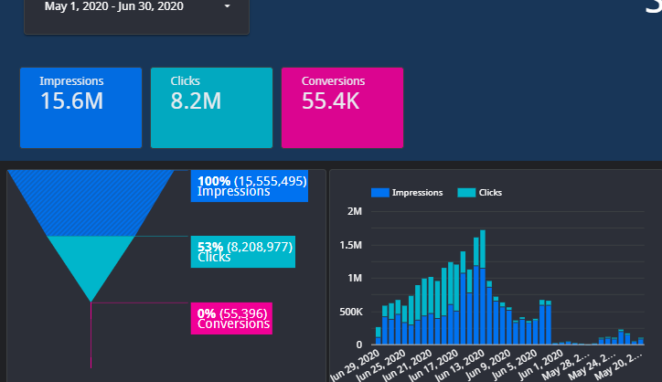
Task: Click the blue Impressions legend swatch
Action: (x=379, y=193)
